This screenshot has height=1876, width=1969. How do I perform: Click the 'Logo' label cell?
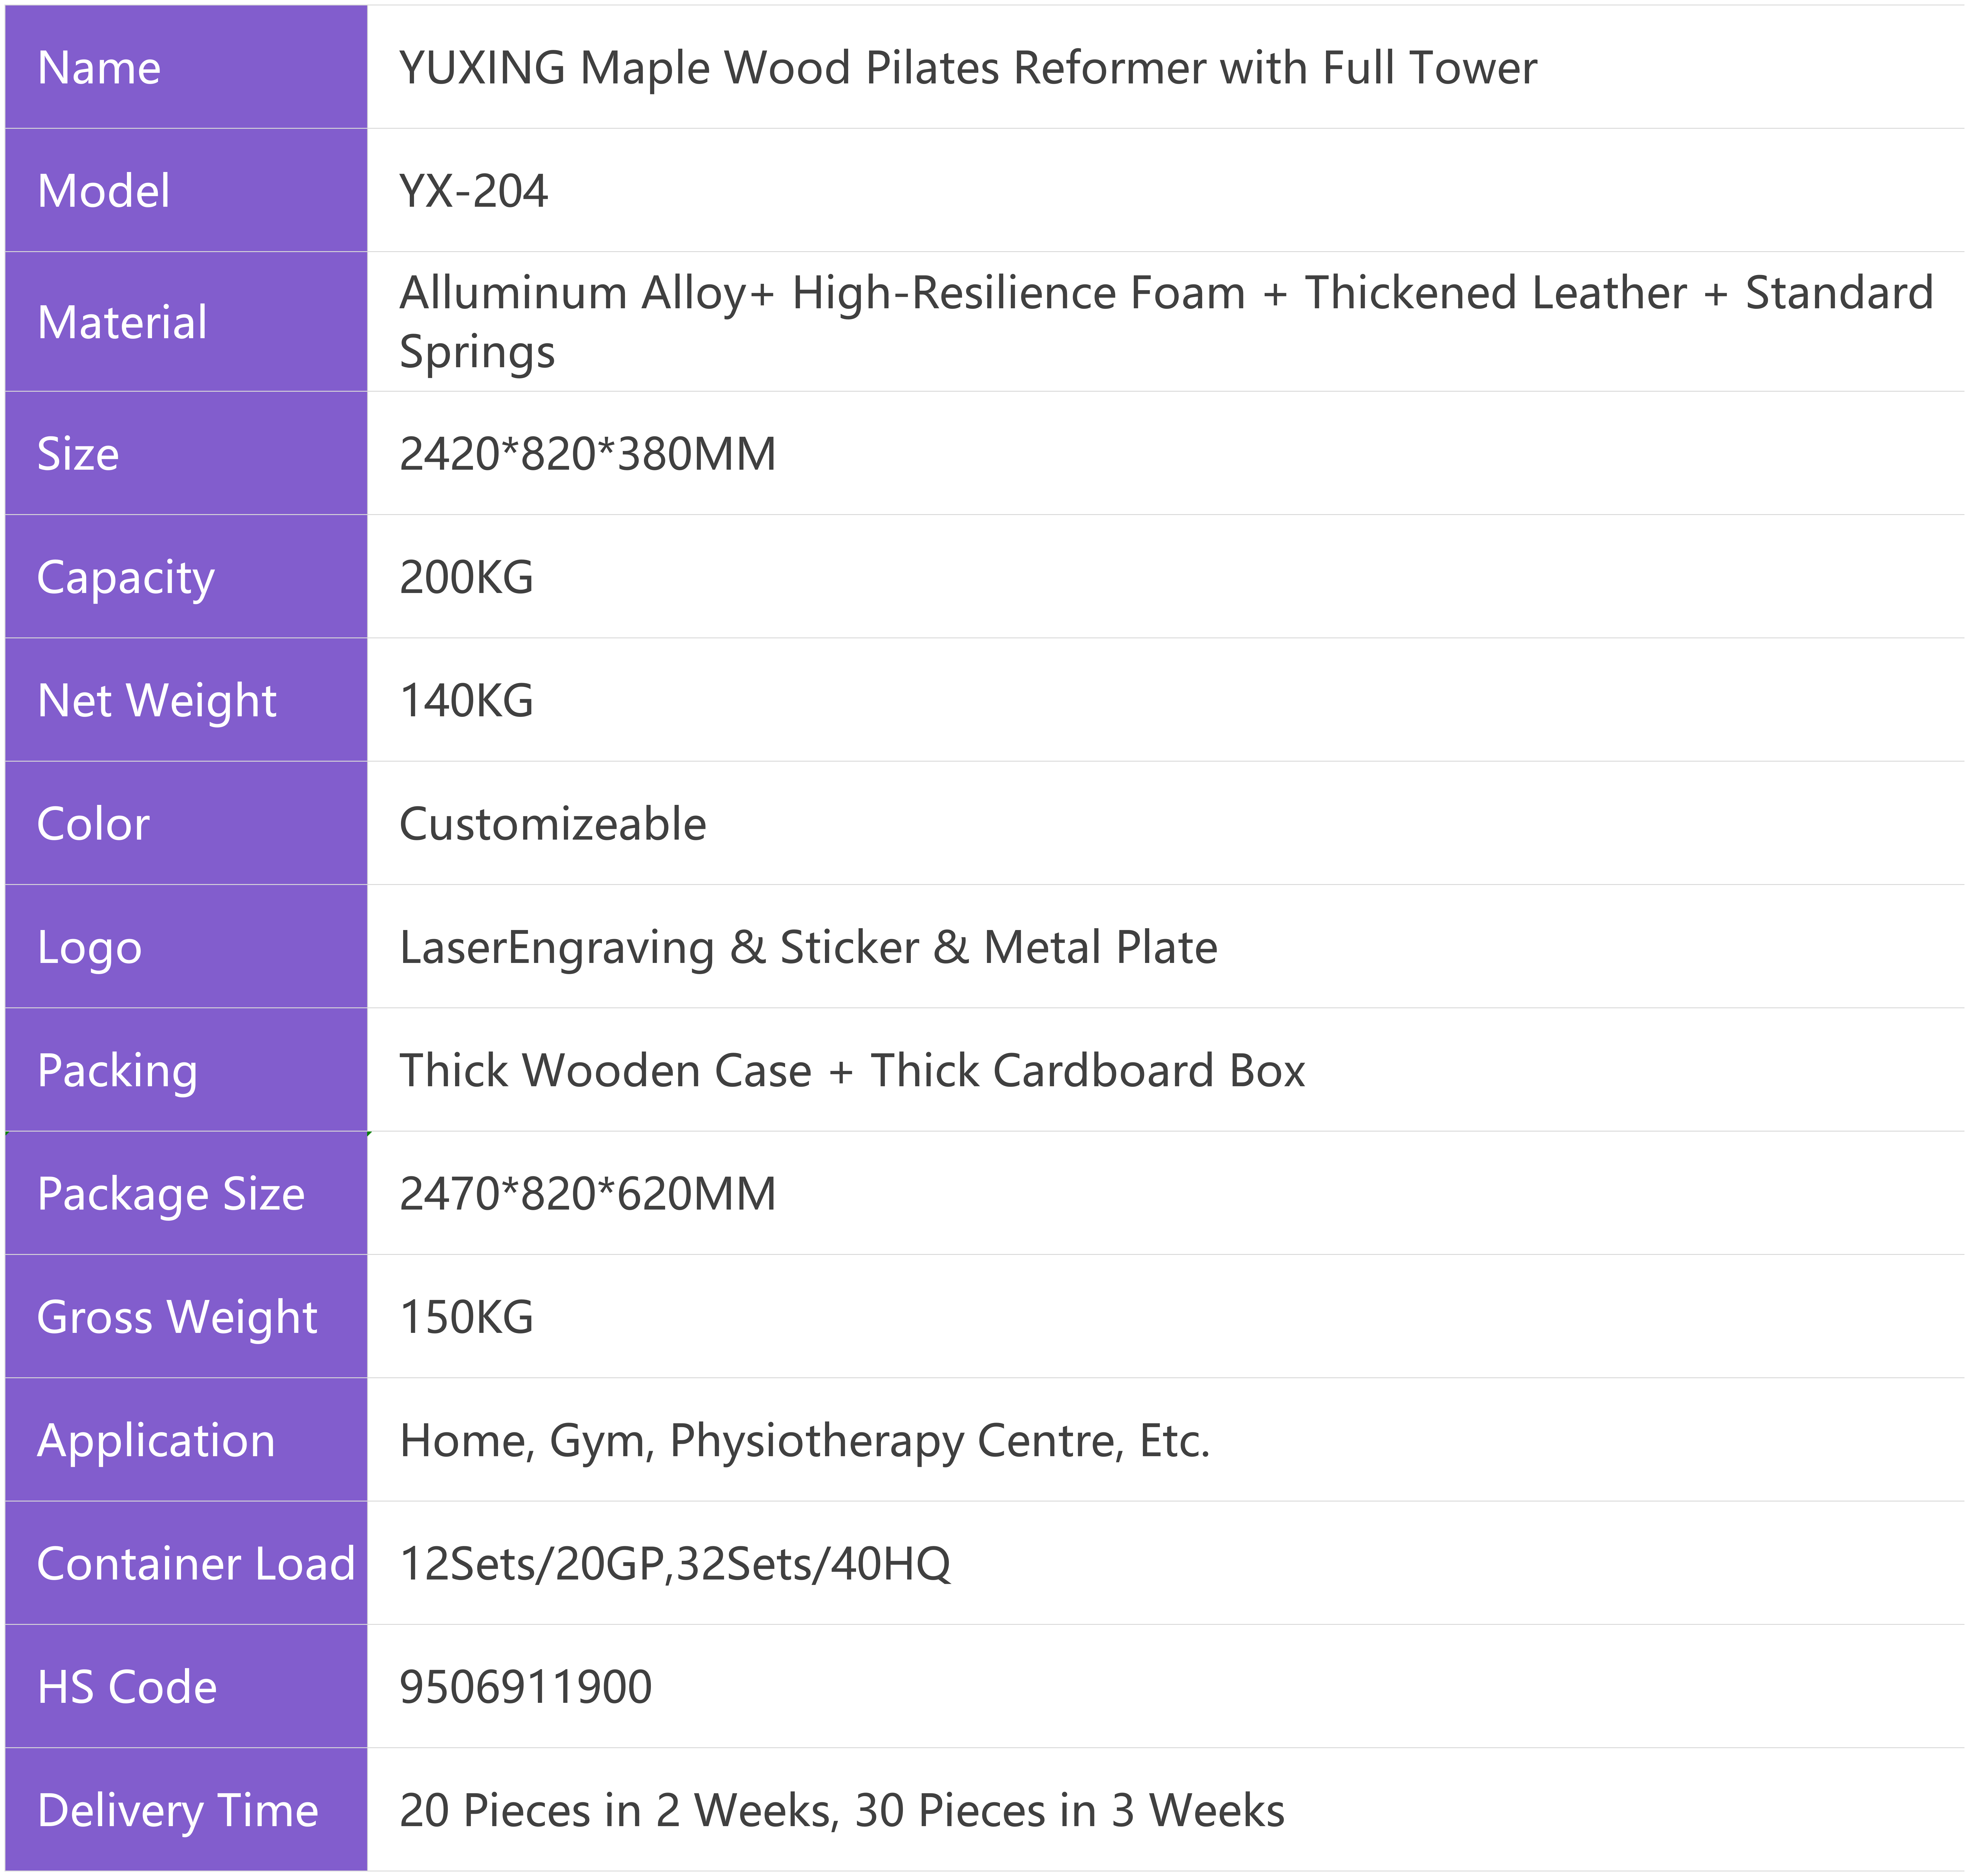click(186, 946)
